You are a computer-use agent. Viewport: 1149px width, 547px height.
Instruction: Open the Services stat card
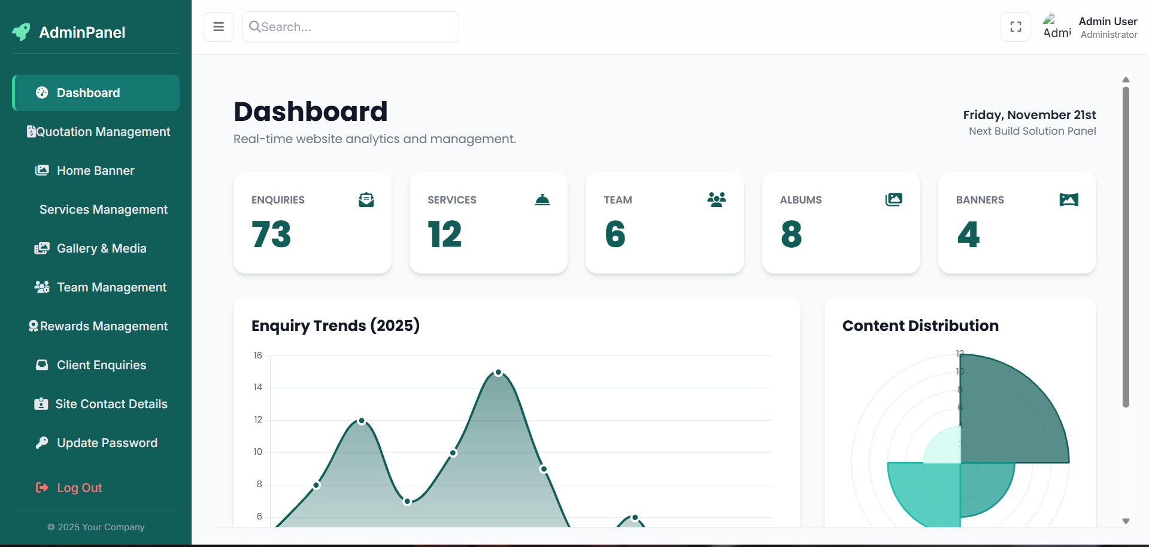tap(488, 223)
